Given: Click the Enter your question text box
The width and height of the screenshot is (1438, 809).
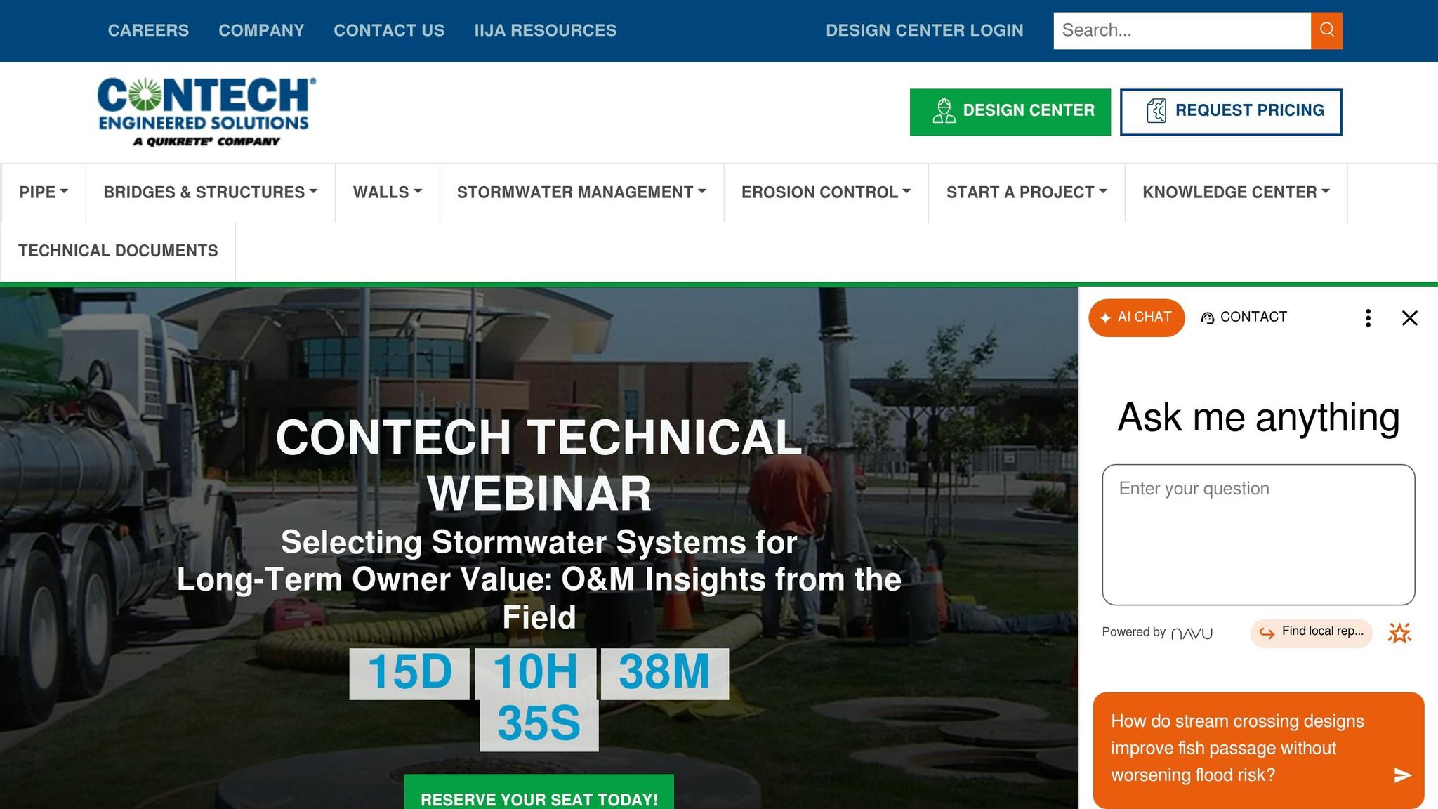Looking at the screenshot, I should tap(1258, 534).
